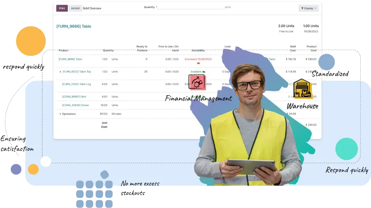Click the 'Financial Management' caption
The height and width of the screenshot is (208, 371).
(198, 98)
